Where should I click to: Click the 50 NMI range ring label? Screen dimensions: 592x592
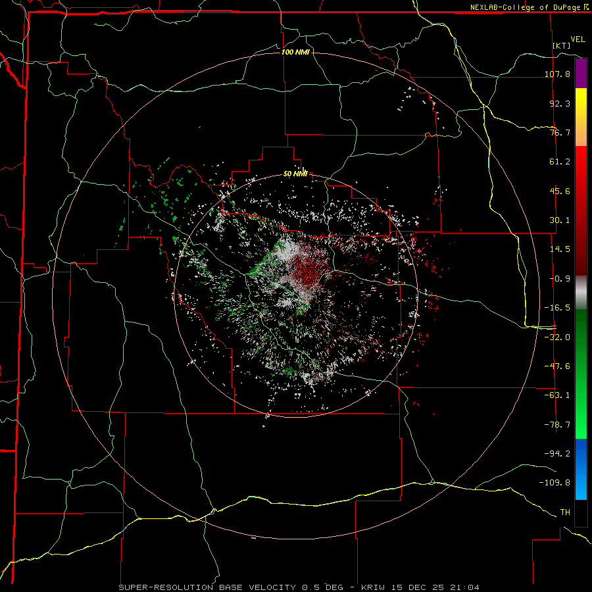295,174
